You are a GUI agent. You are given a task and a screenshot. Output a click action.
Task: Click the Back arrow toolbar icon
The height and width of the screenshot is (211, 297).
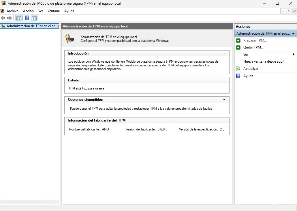click(x=3, y=18)
